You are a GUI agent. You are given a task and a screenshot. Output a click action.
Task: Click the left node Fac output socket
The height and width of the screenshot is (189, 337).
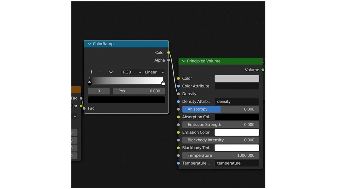pyautogui.click(x=81, y=98)
